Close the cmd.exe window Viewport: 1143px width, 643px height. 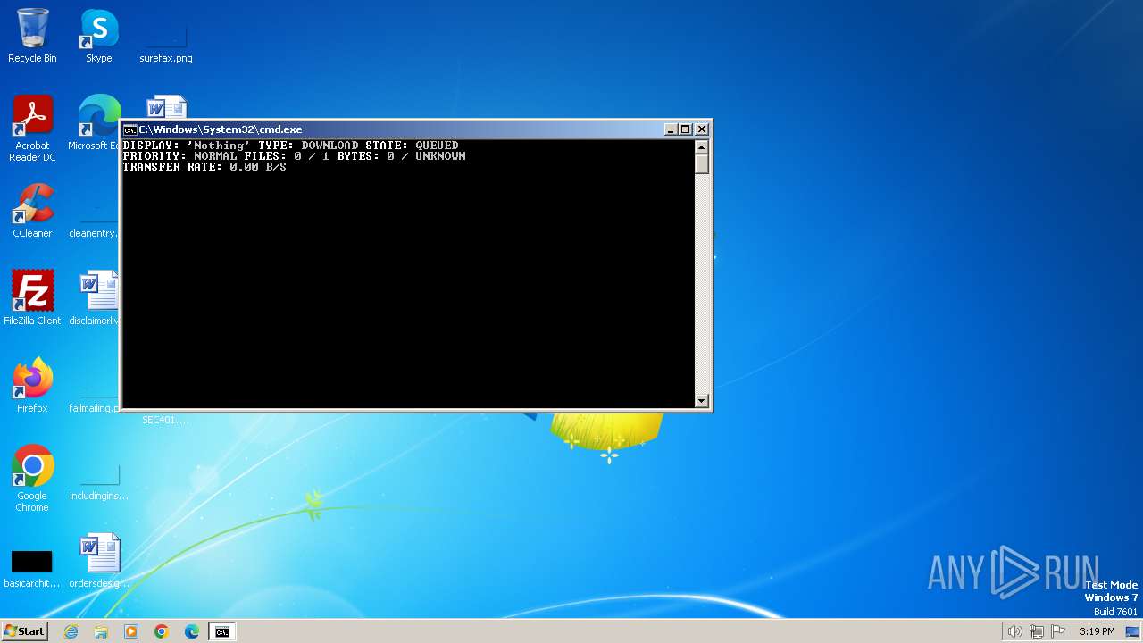701,129
